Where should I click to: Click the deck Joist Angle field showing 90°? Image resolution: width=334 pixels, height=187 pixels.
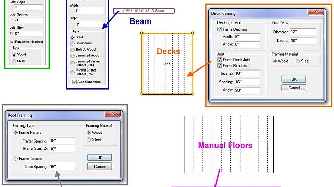click(247, 90)
